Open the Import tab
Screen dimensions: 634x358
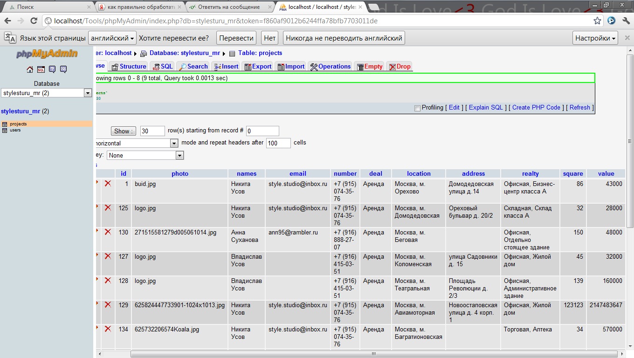coord(291,67)
